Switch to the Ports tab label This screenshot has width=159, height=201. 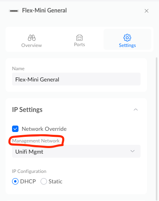coord(79,45)
